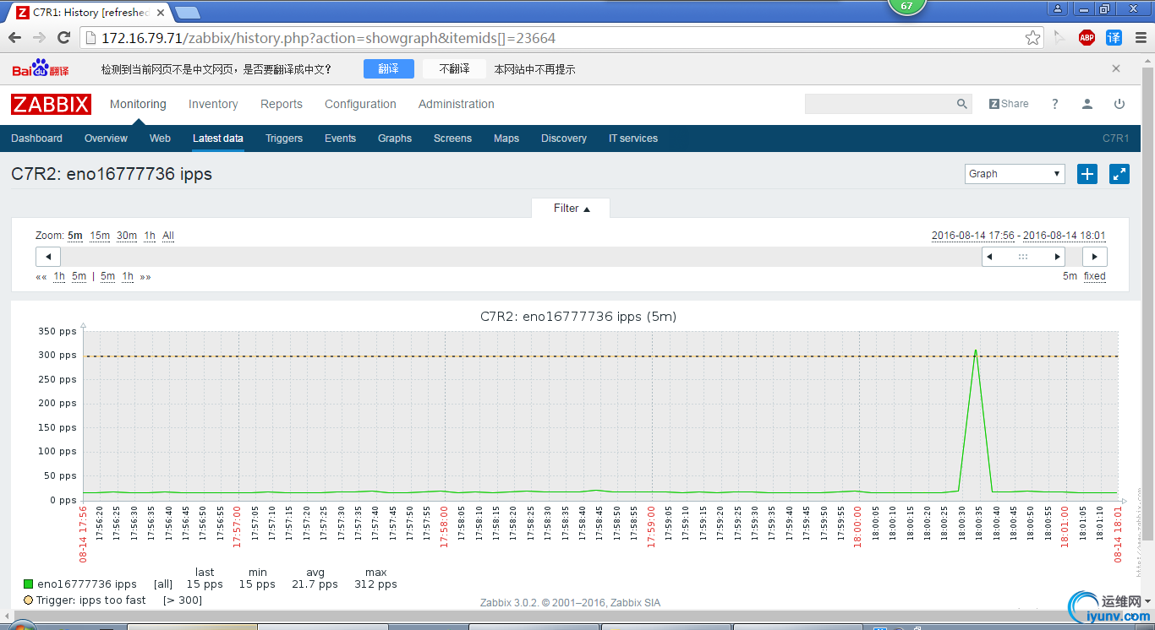Screen dimensions: 1155x630
Task: Close the C7R1 History browser tab
Action: [x=161, y=13]
